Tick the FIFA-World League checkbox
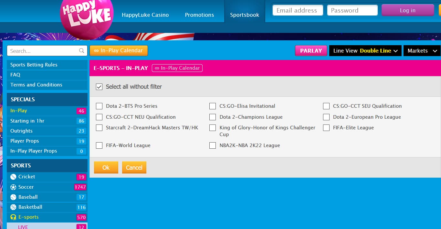The width and height of the screenshot is (441, 229). point(99,145)
